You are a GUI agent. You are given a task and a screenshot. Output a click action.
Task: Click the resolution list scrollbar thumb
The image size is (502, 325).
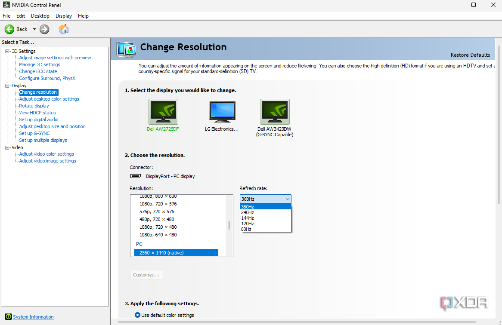coord(229,225)
